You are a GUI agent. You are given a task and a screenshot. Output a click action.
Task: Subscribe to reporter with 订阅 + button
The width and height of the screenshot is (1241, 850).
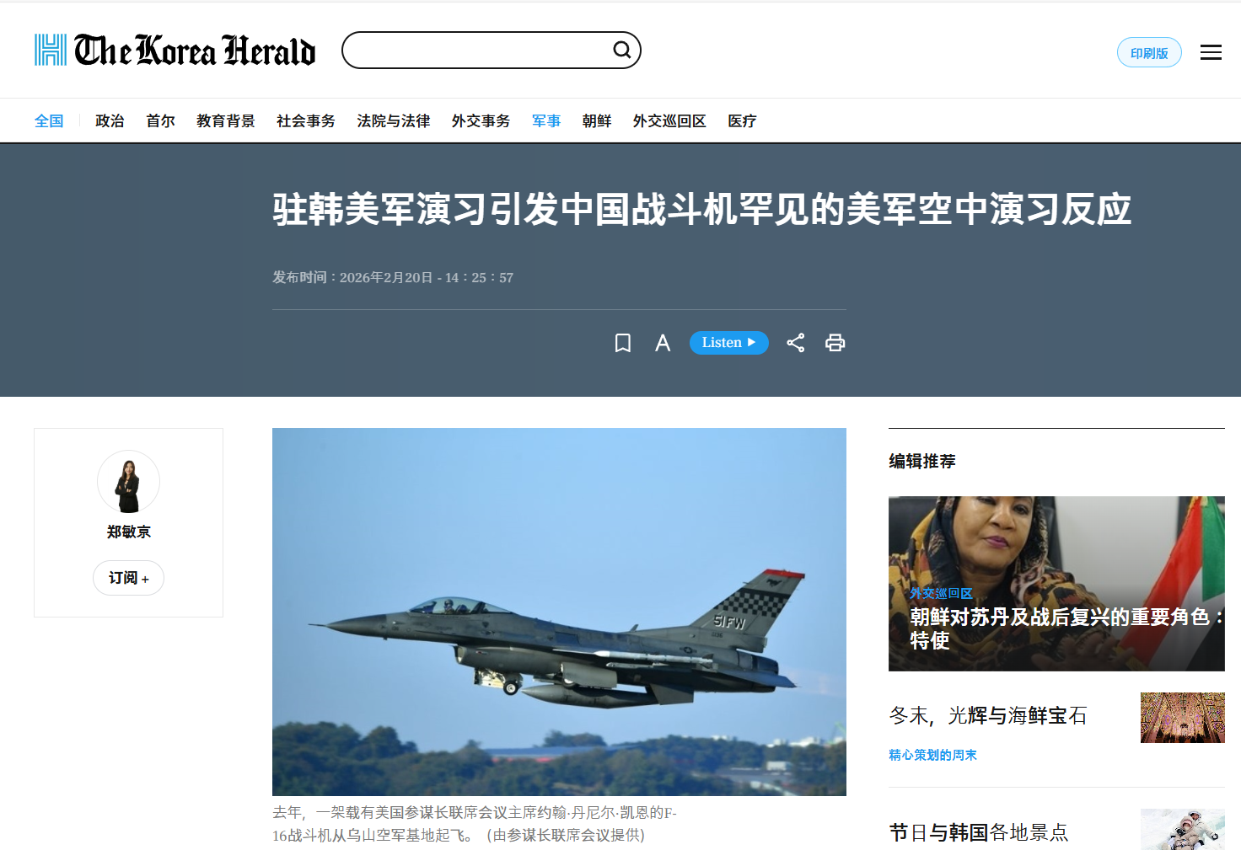coord(128,578)
